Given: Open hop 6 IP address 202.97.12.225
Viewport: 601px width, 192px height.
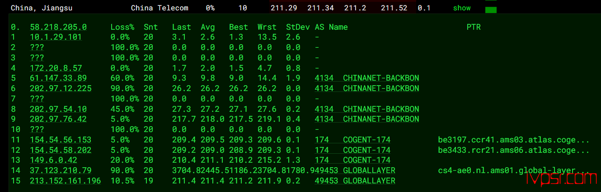Looking at the screenshot, I should point(61,88).
